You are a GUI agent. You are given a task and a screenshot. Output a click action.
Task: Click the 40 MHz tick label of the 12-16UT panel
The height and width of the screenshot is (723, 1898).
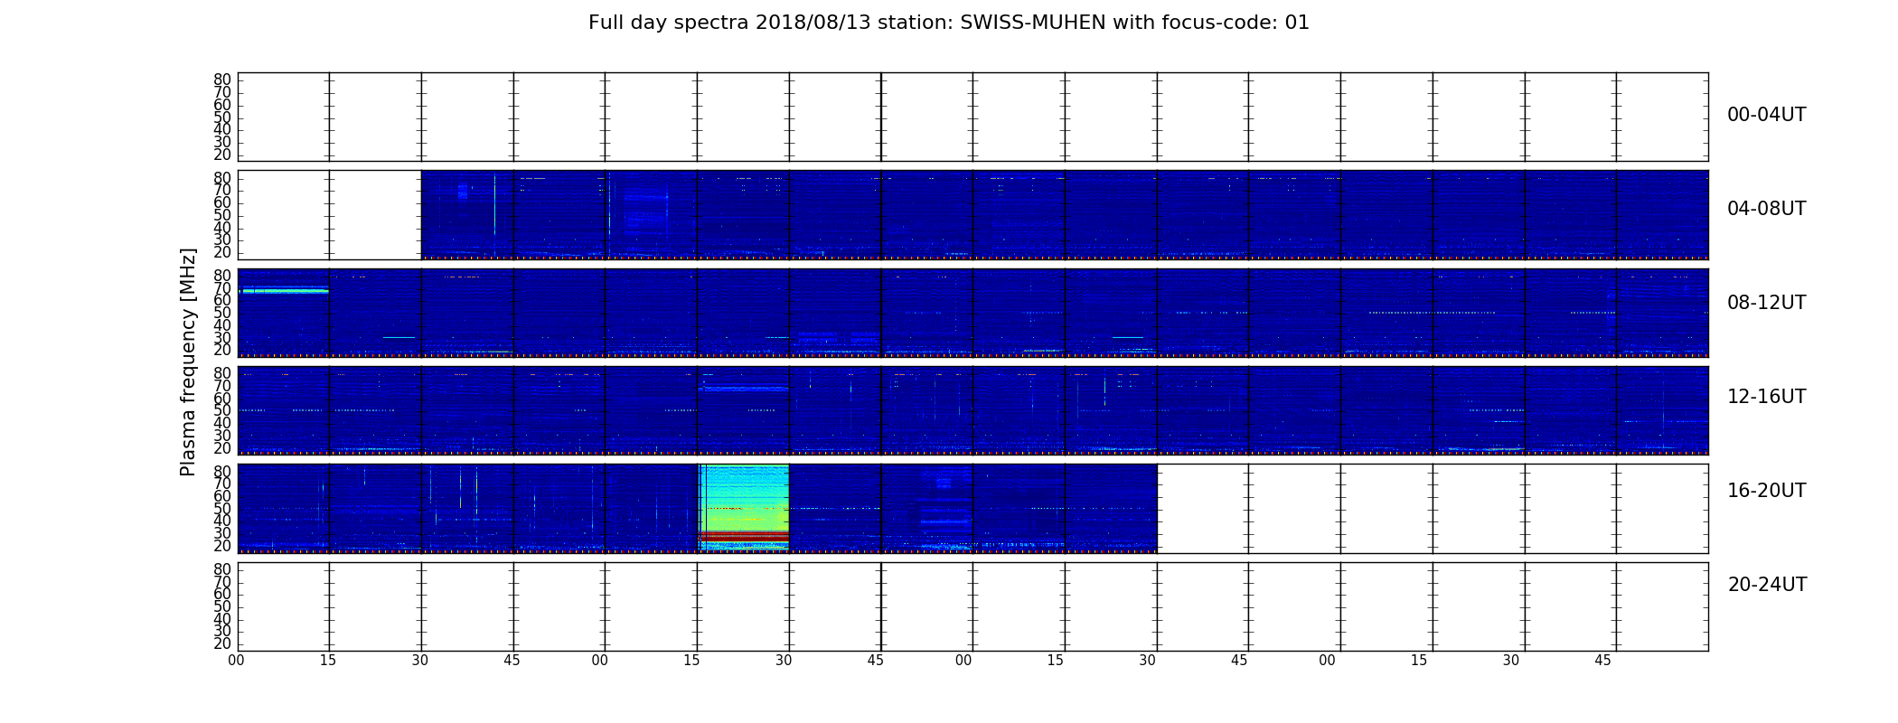(x=222, y=423)
